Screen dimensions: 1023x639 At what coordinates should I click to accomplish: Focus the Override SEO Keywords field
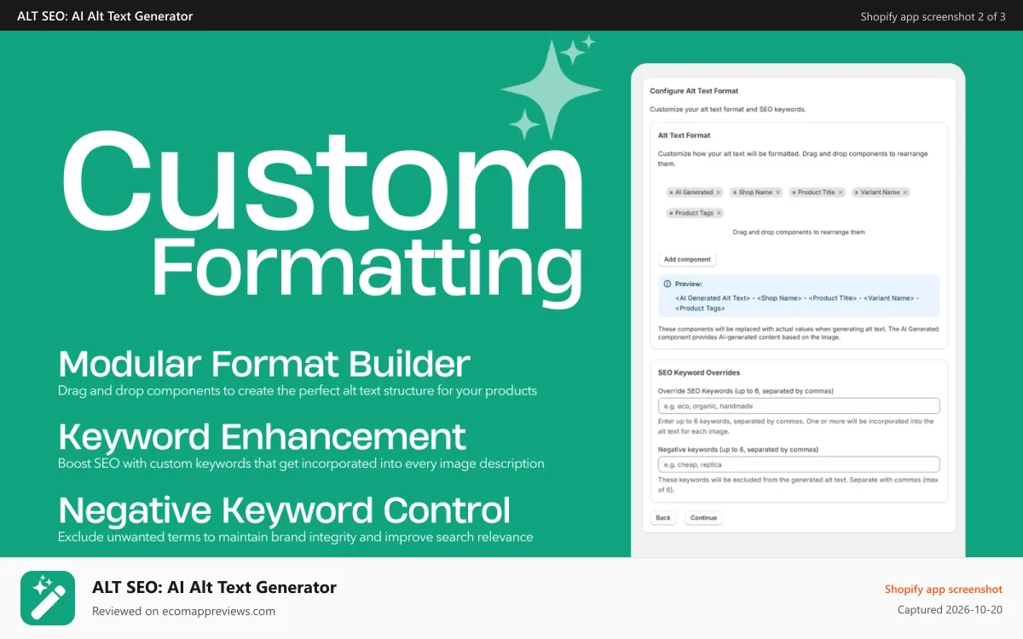pyautogui.click(x=799, y=406)
